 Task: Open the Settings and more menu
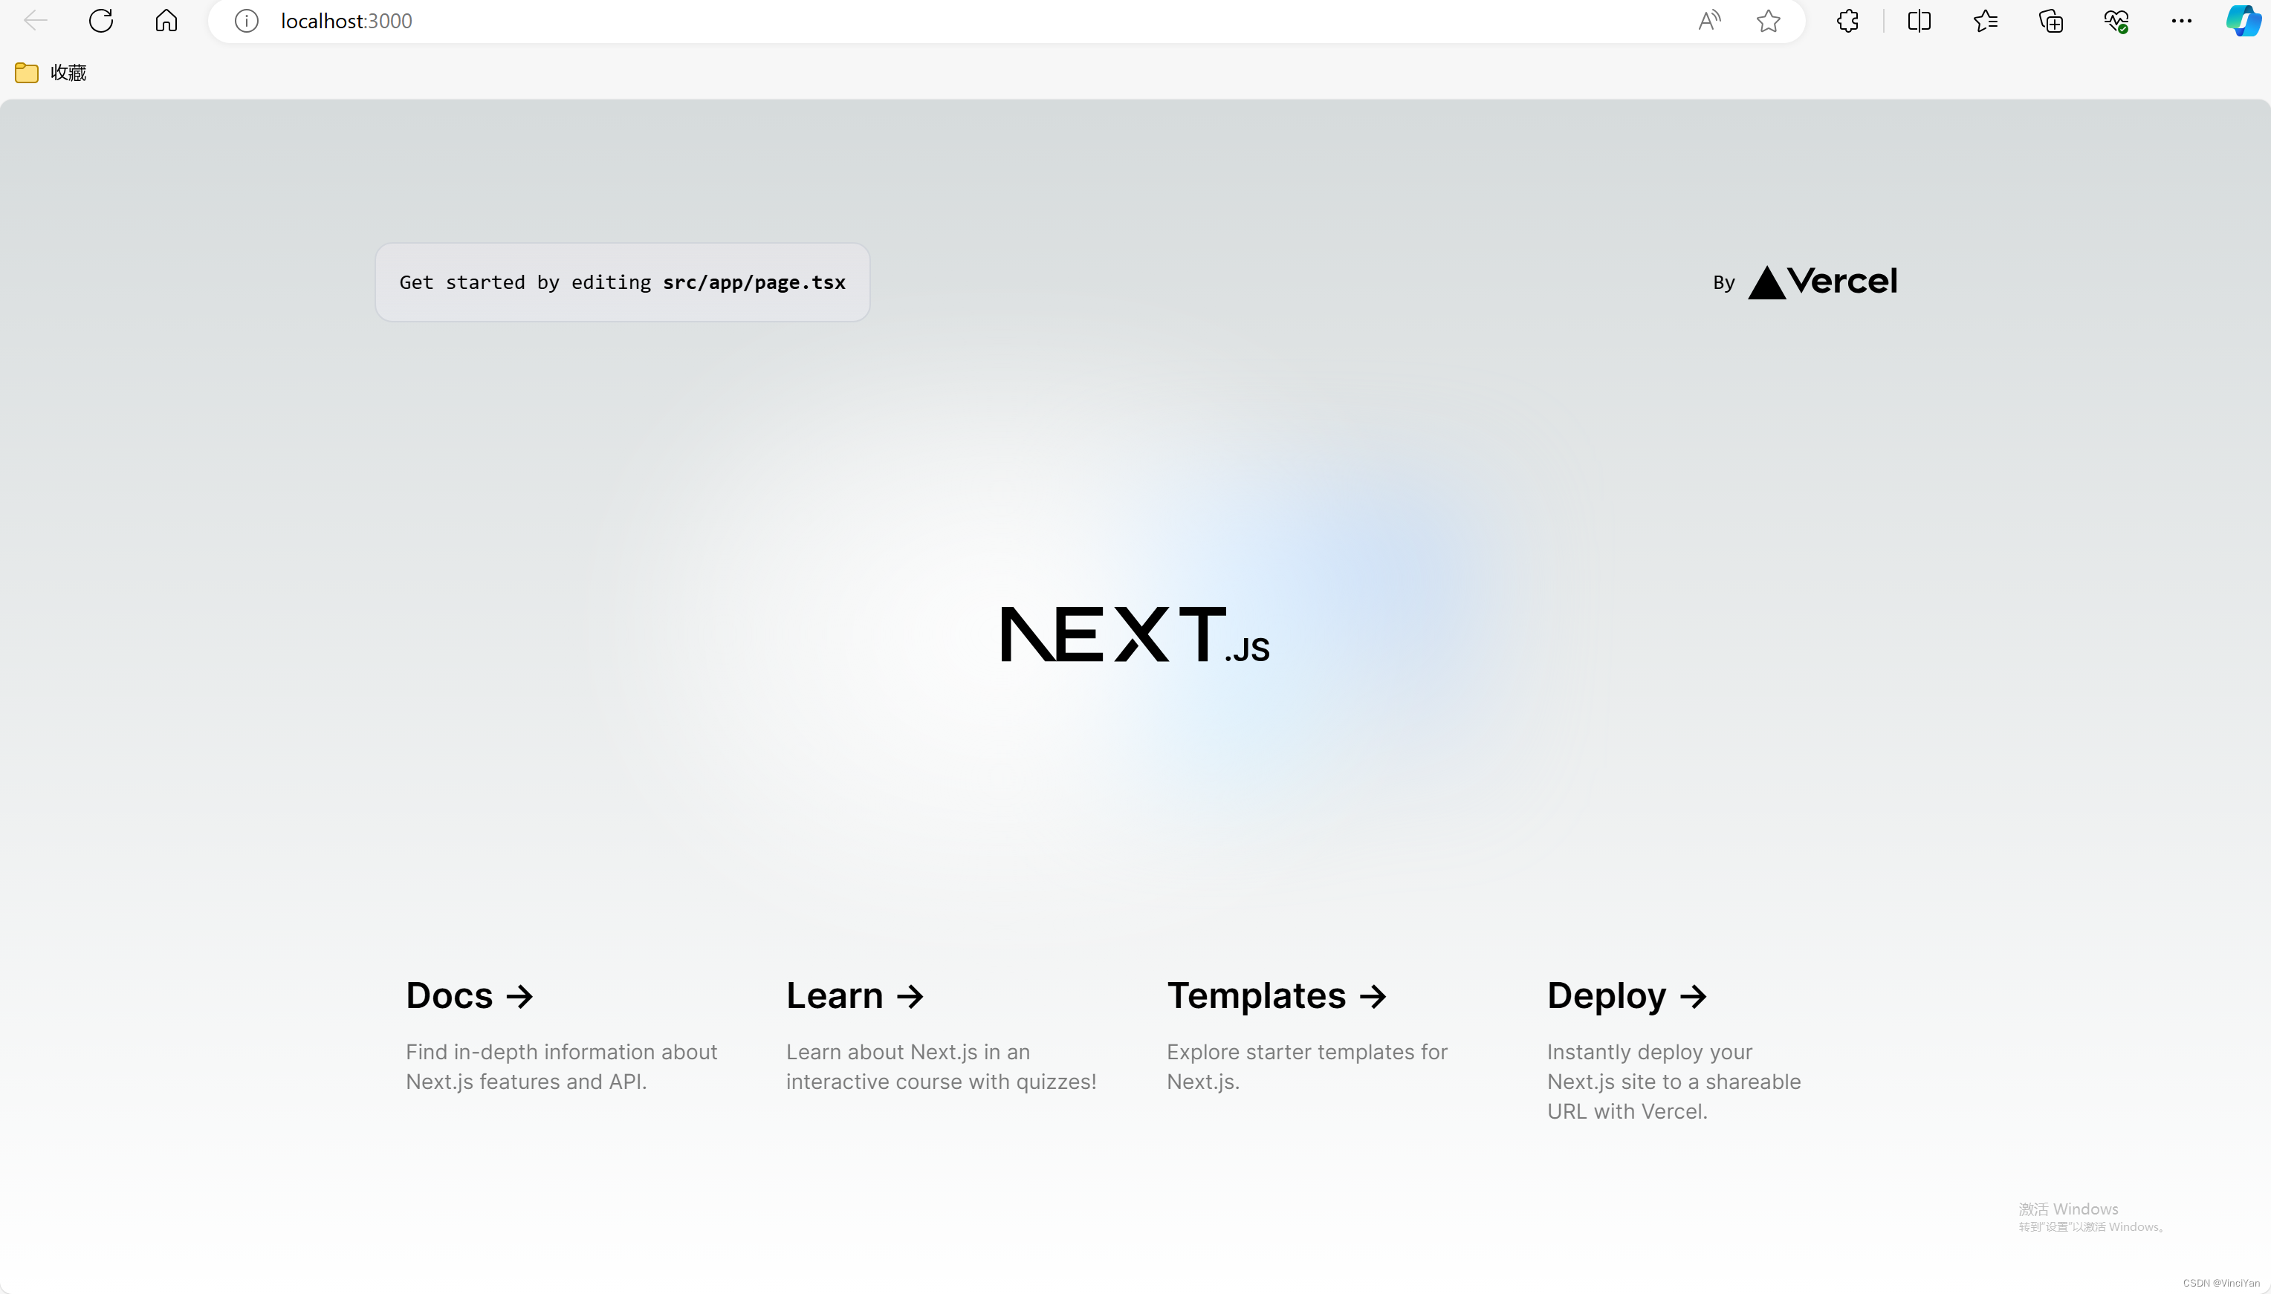[2181, 21]
